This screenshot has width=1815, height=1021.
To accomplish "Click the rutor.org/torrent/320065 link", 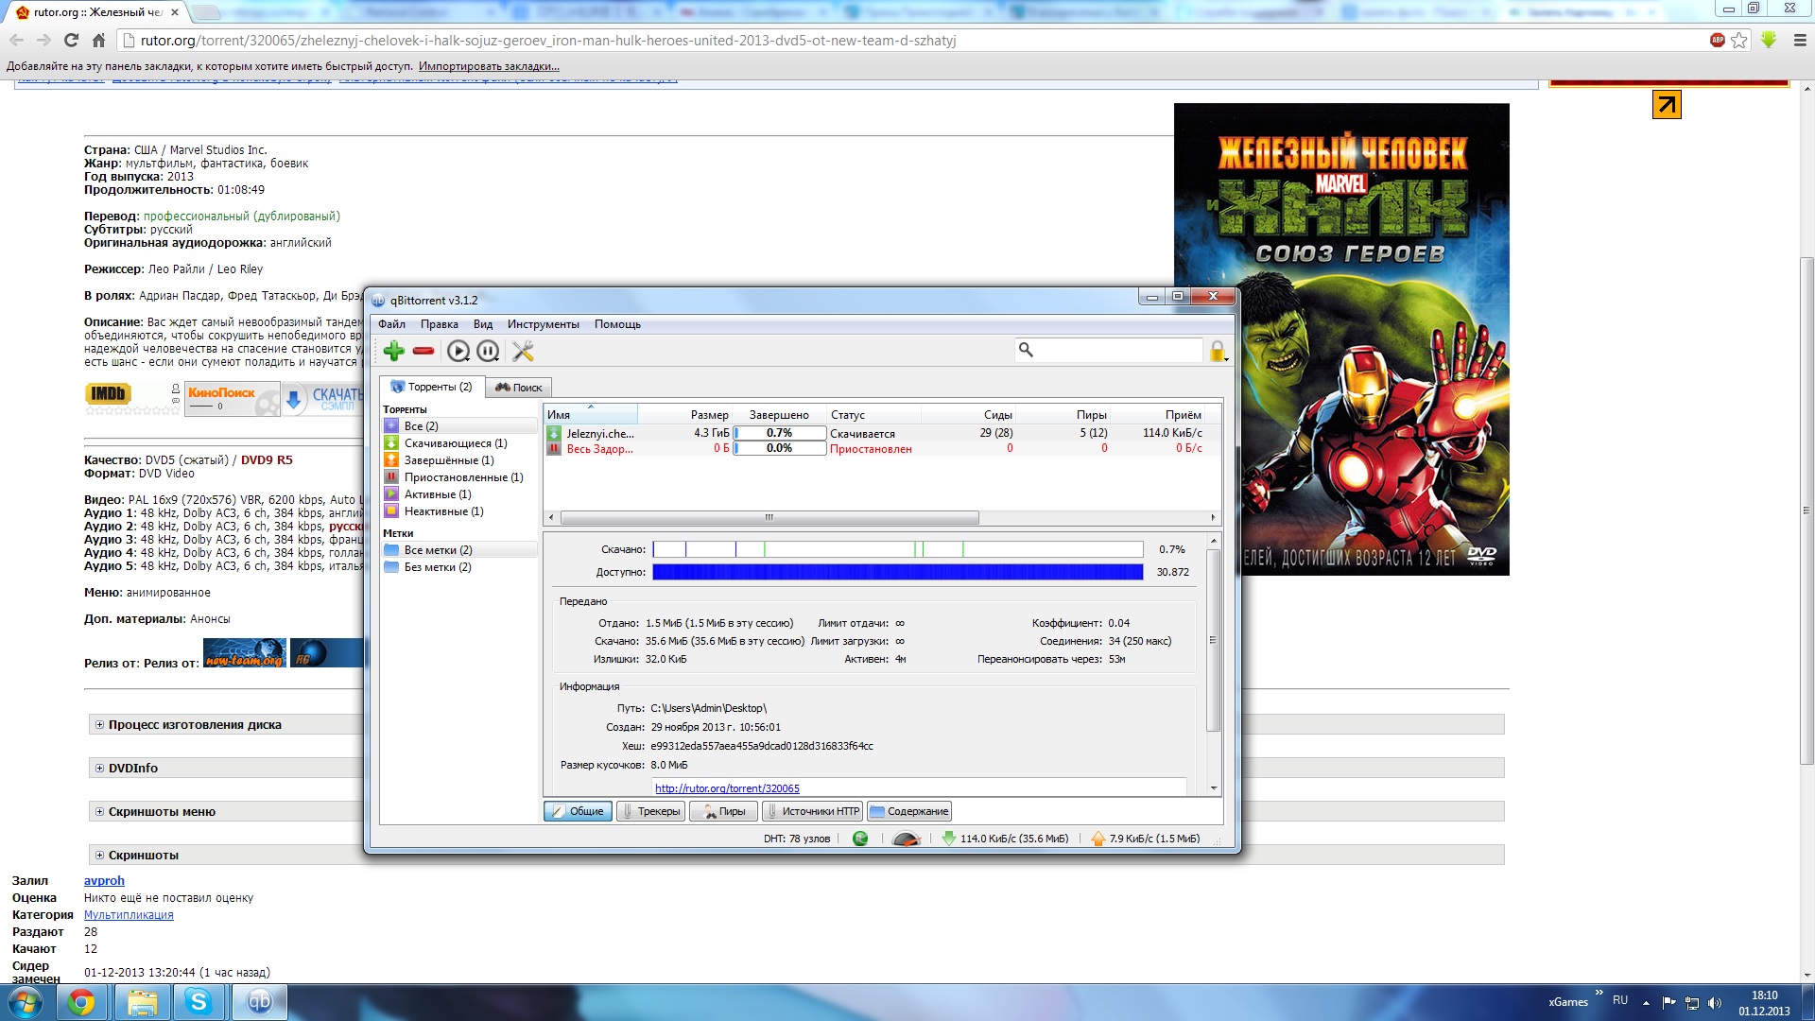I will [x=727, y=788].
